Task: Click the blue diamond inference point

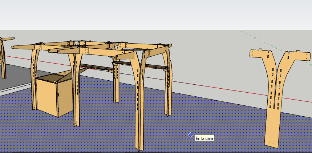Action: tap(191, 135)
